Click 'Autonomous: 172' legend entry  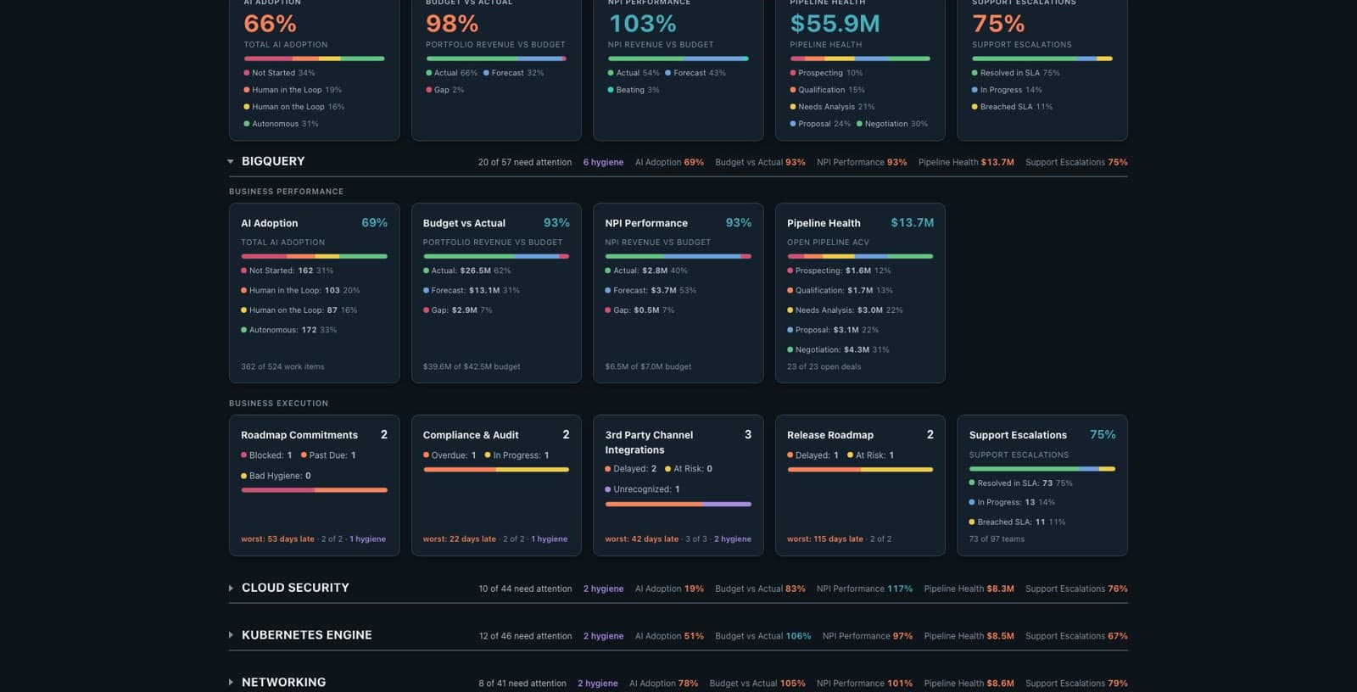tap(288, 330)
